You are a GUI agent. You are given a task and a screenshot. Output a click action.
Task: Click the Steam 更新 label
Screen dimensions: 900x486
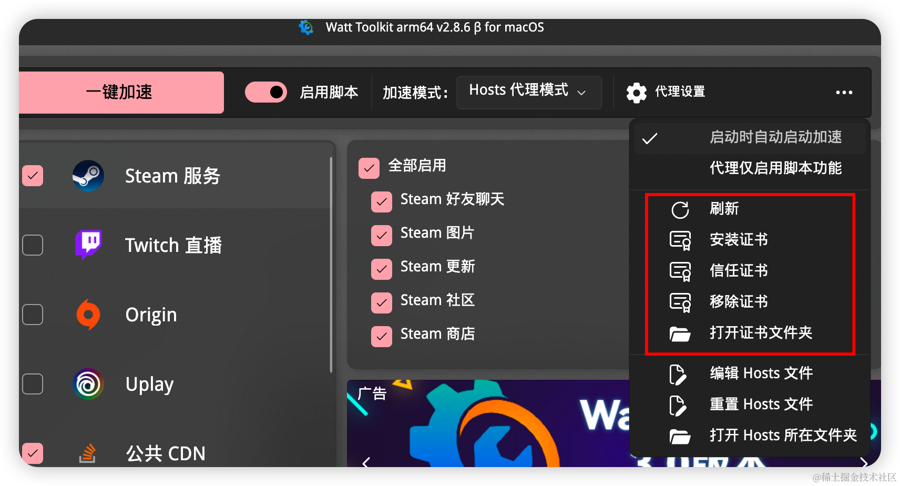438,267
